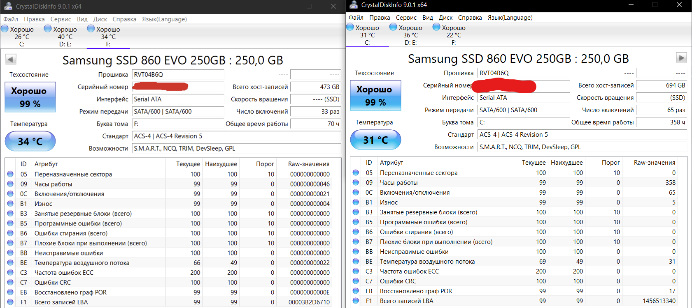Open Справка menu in right window
The height and width of the screenshot is (308, 692).
[x=470, y=18]
